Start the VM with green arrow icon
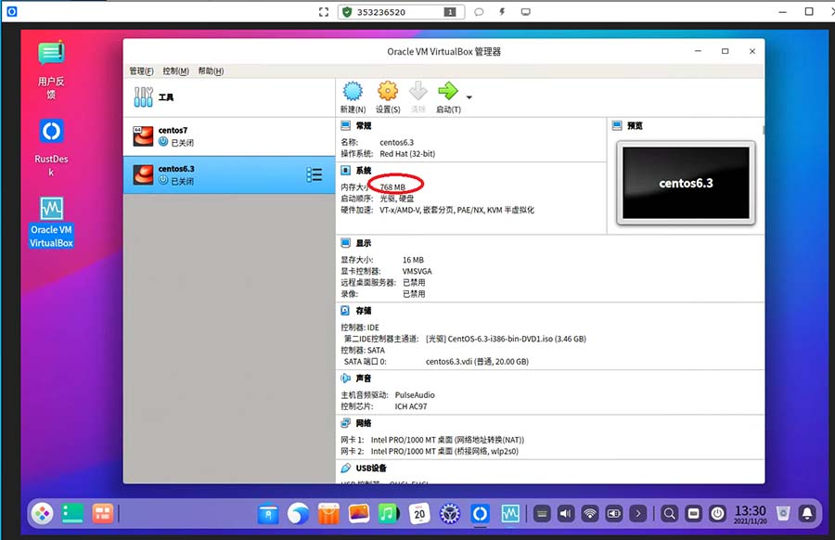 (x=448, y=92)
